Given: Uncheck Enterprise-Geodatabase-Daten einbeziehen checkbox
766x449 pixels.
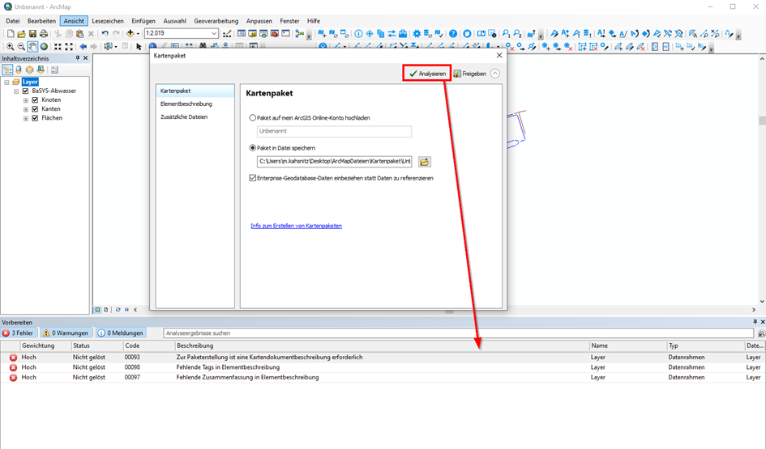Looking at the screenshot, I should 254,178.
